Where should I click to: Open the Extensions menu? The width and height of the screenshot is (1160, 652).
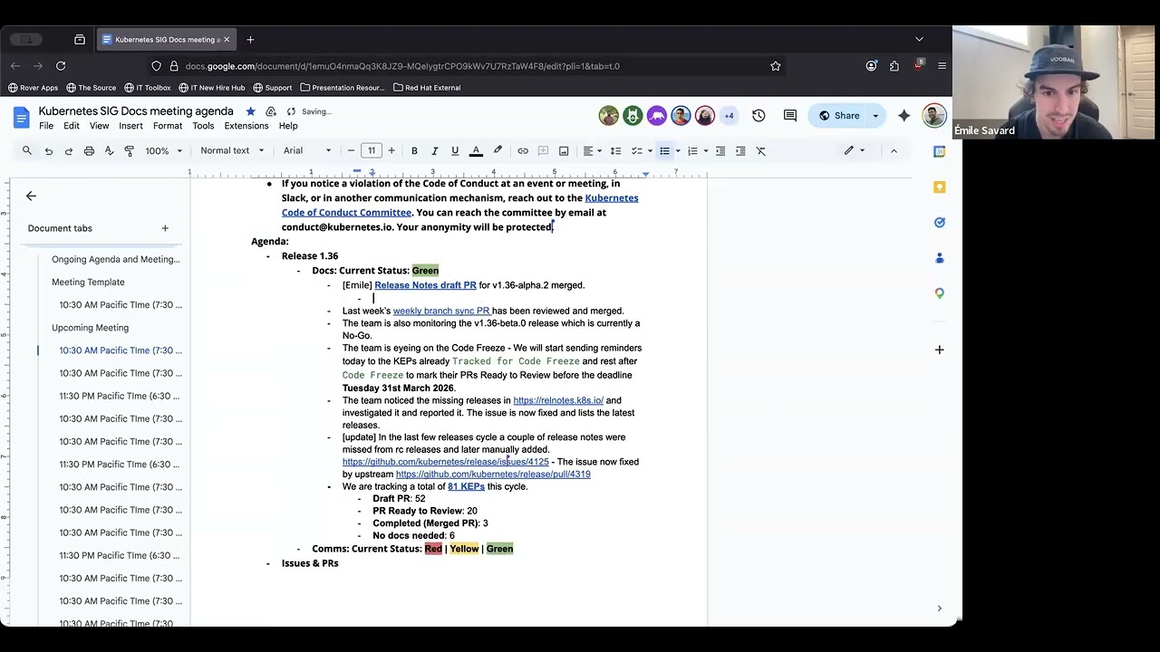pyautogui.click(x=246, y=126)
